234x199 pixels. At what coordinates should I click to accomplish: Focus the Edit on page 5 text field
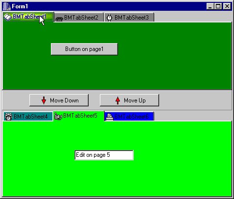104,155
